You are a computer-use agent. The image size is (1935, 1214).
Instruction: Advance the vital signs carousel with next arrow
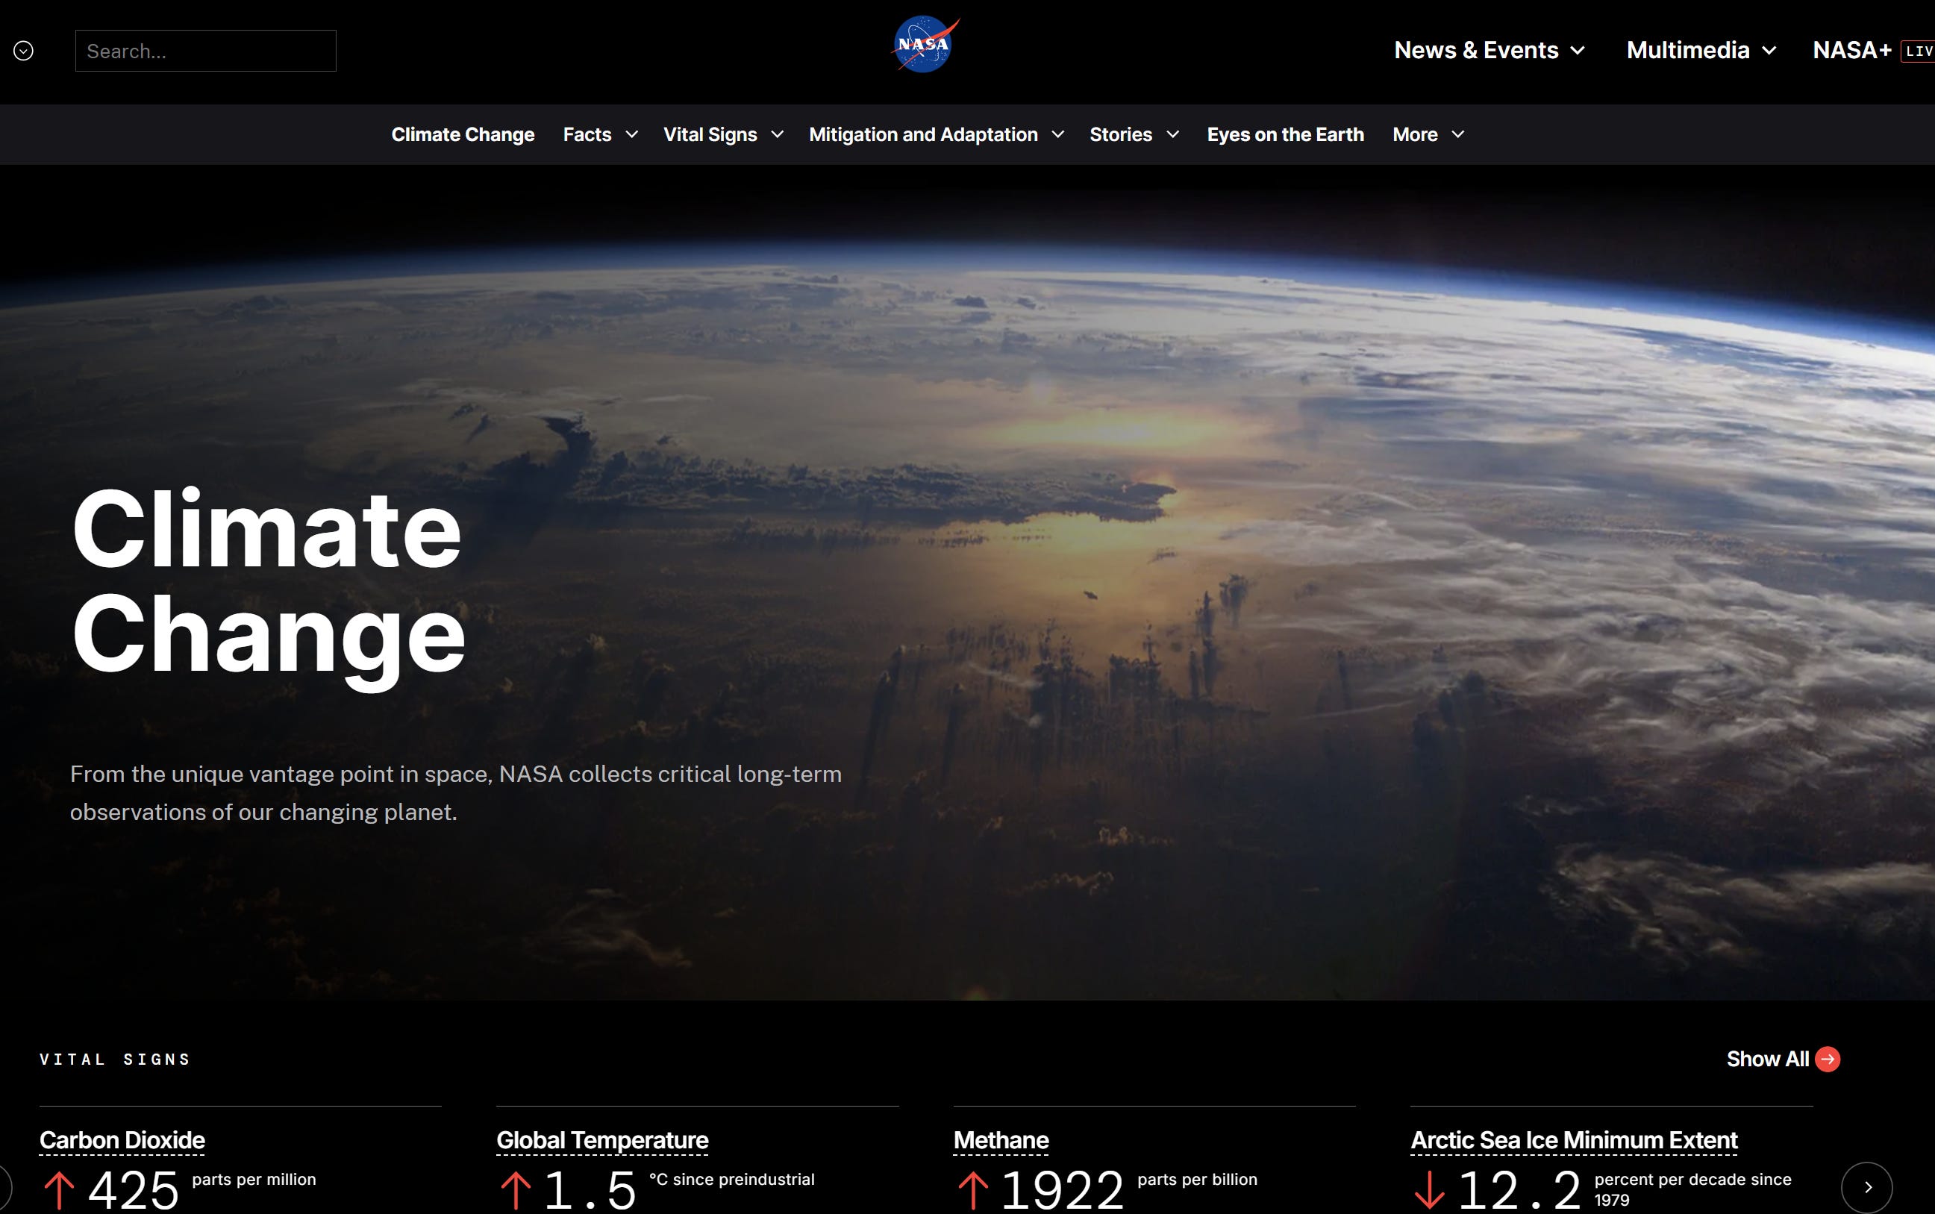(x=1867, y=1187)
